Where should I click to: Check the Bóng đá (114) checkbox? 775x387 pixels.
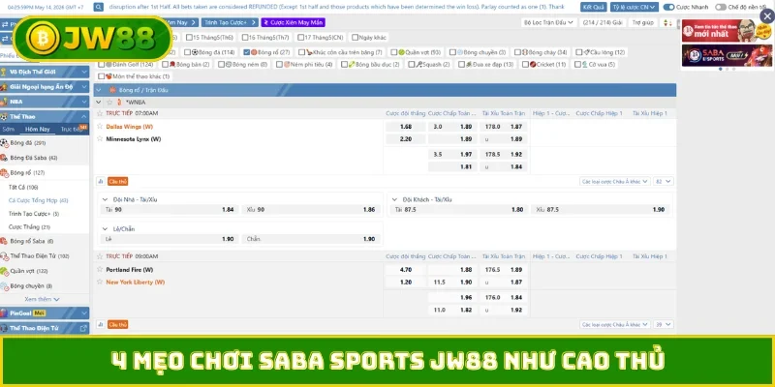click(187, 52)
